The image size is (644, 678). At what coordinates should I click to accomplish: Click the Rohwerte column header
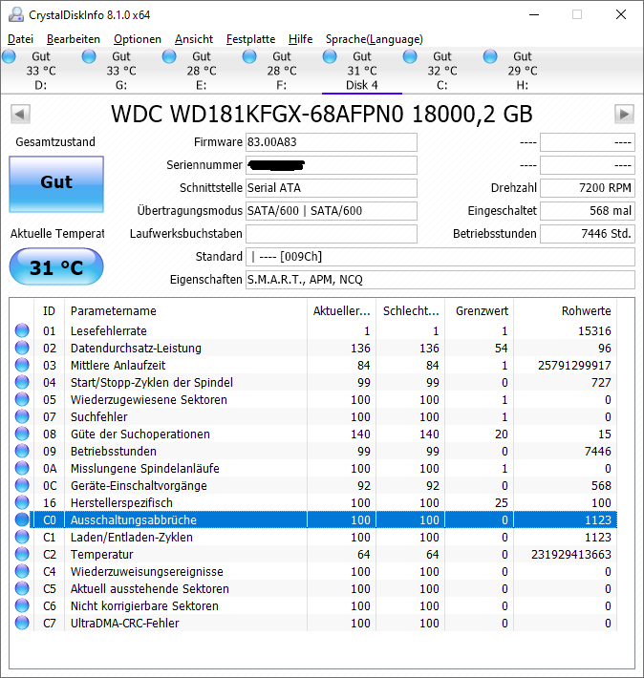[566, 311]
